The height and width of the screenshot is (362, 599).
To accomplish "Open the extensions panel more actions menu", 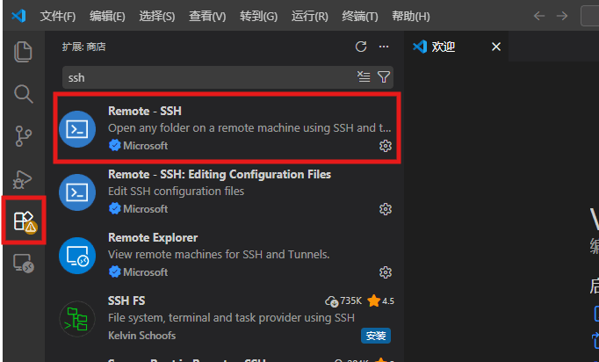I will 383,47.
